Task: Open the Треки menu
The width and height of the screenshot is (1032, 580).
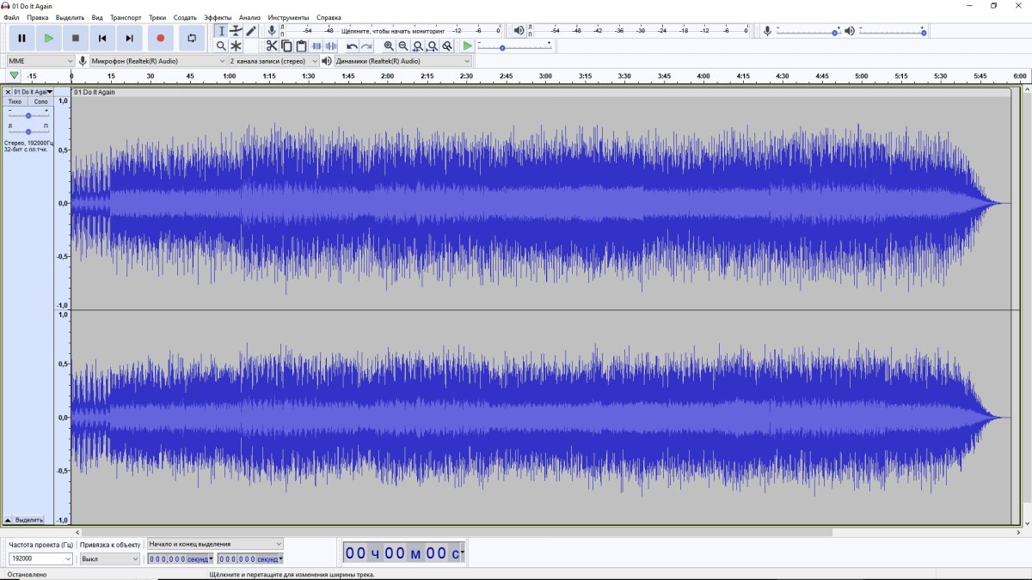Action: (157, 17)
